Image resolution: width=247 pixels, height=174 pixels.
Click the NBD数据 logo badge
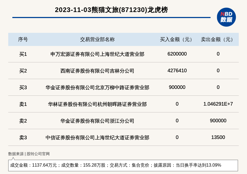point(226,17)
